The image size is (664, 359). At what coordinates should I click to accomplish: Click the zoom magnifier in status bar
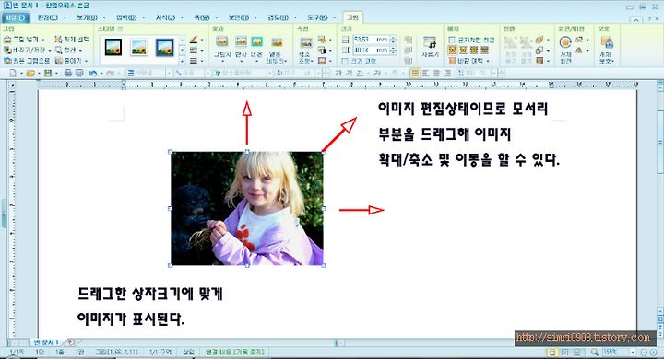(x=595, y=352)
